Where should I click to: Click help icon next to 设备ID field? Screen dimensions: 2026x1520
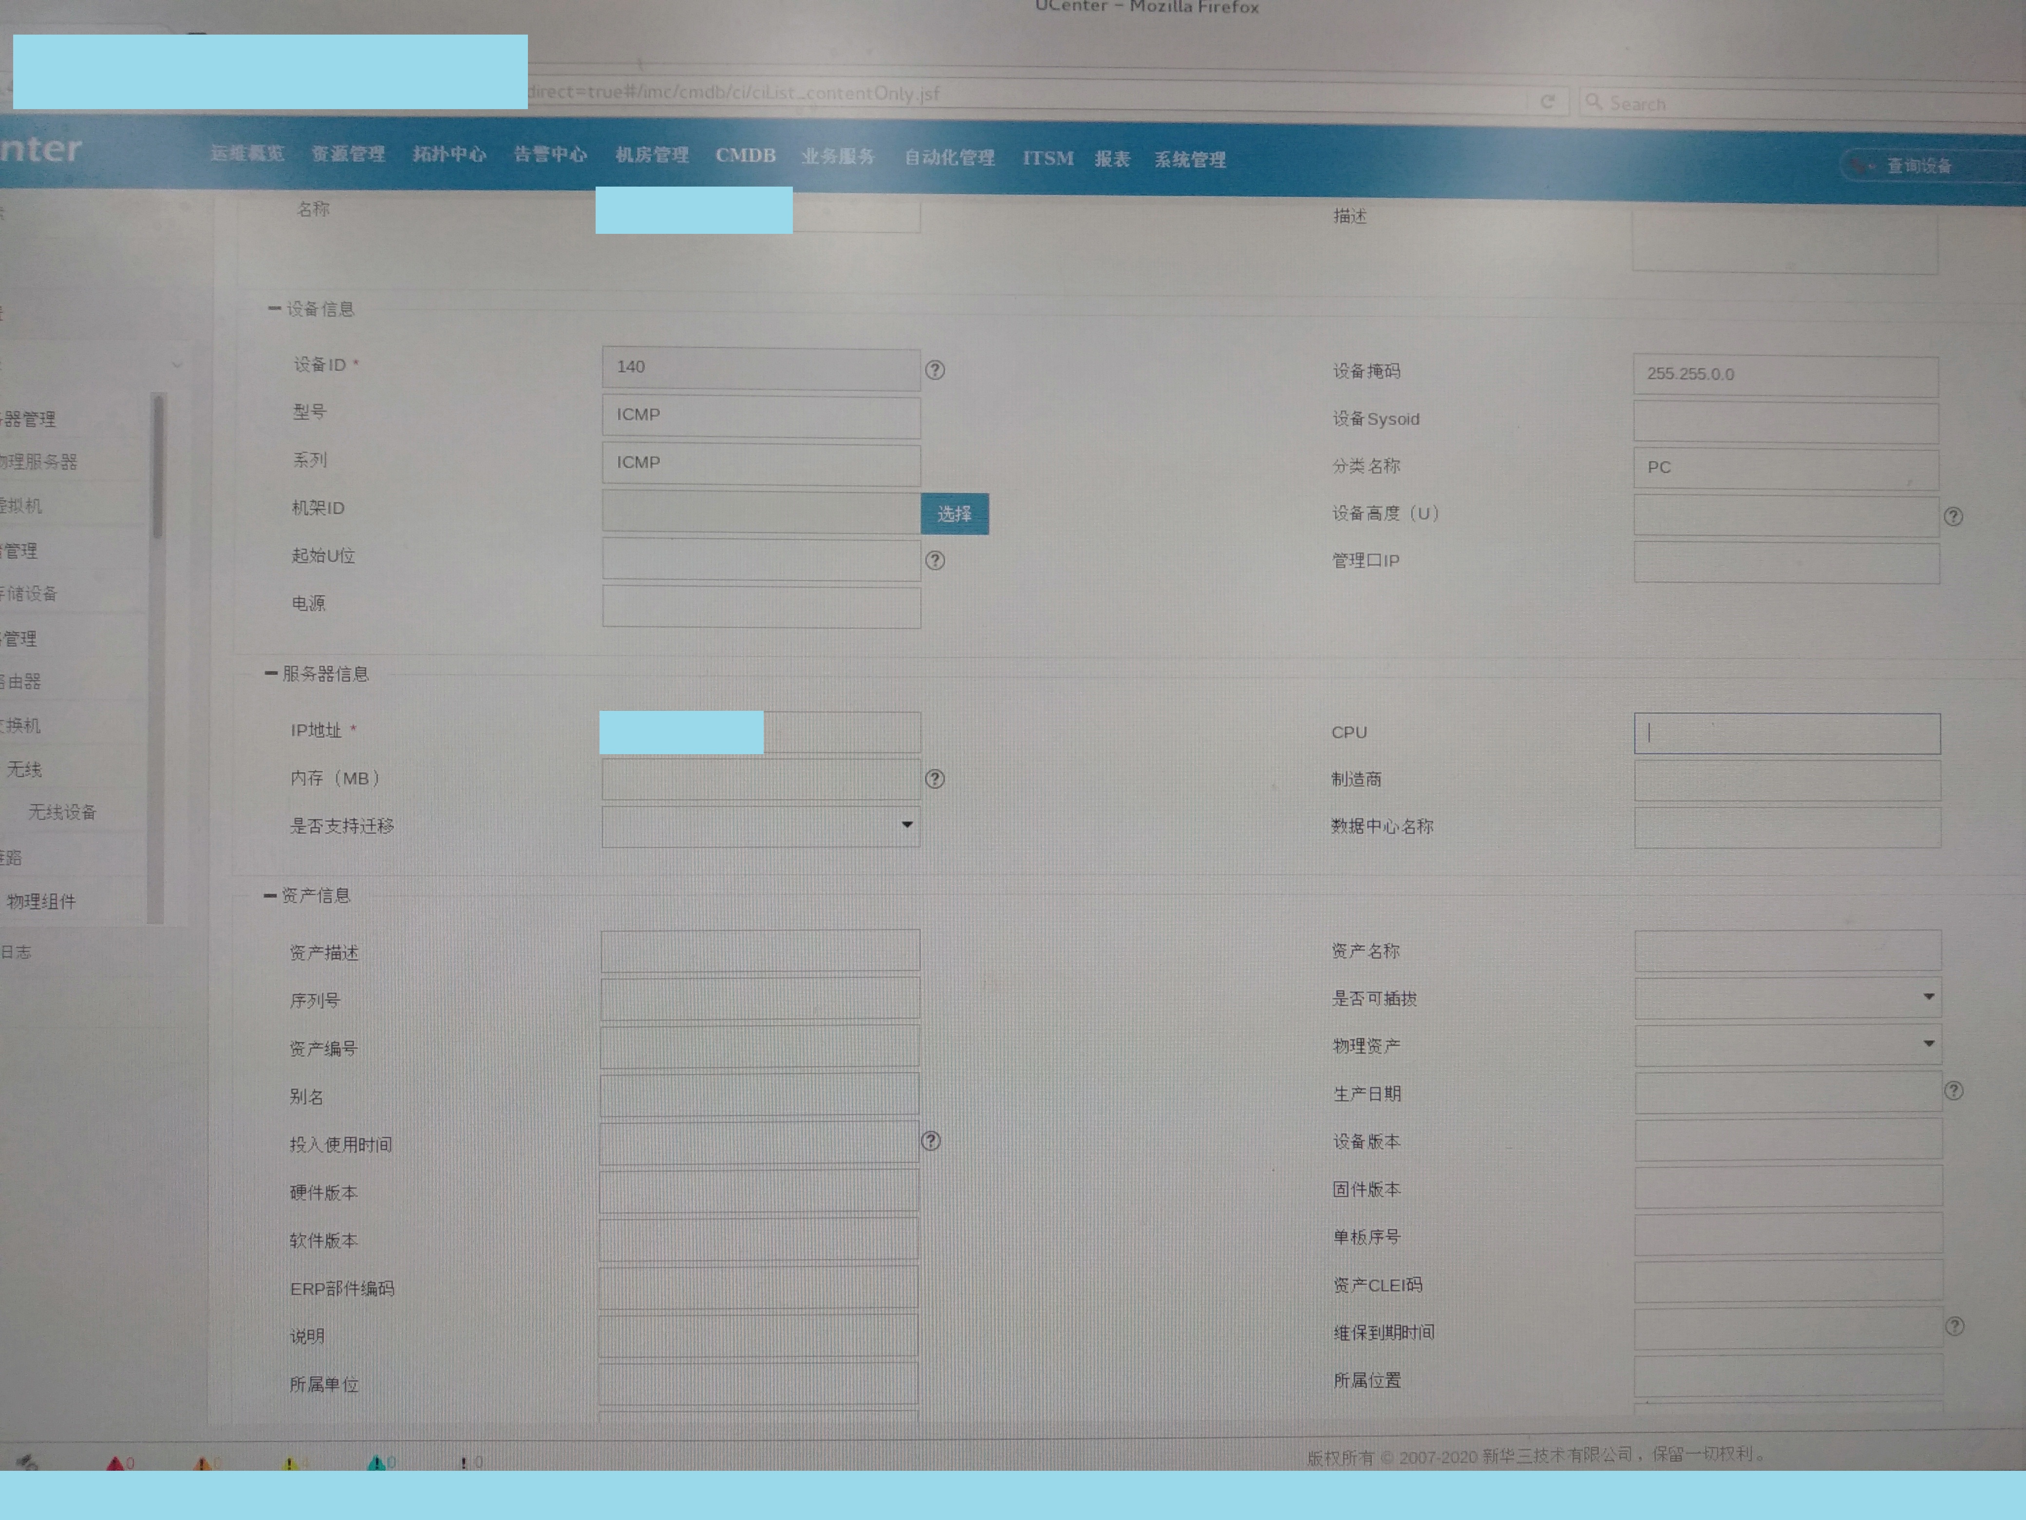pyautogui.click(x=934, y=370)
